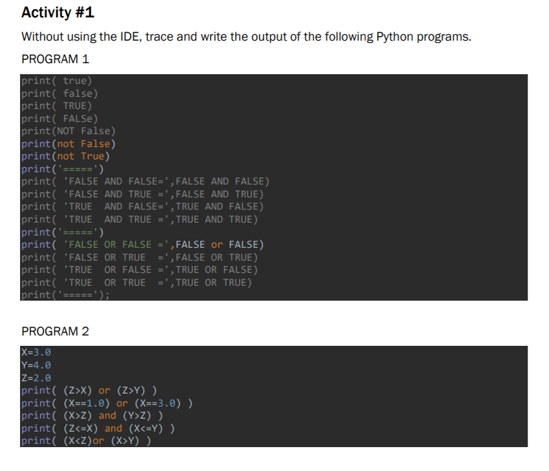Click the X=3.0 assignment line
Viewport: 549px width, 471px height.
[36, 352]
